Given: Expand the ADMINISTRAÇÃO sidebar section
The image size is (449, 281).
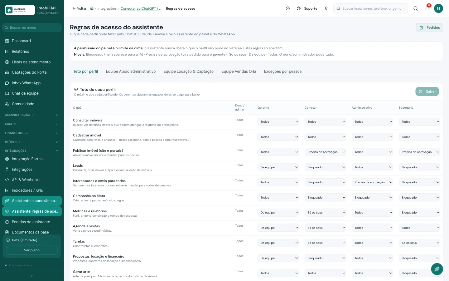Looking at the screenshot, I should [32, 115].
